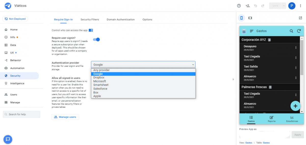Viewport: 306px width, 145px height.
Task: Click the Search for help field
Action: coord(21,114)
